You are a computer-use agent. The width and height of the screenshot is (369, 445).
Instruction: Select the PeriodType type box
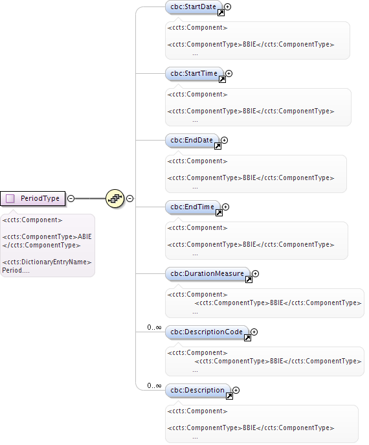pyautogui.click(x=32, y=198)
